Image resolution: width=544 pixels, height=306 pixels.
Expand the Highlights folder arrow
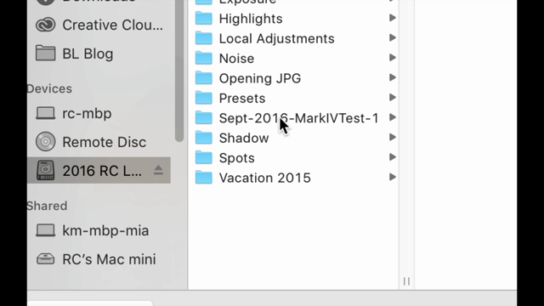[393, 18]
